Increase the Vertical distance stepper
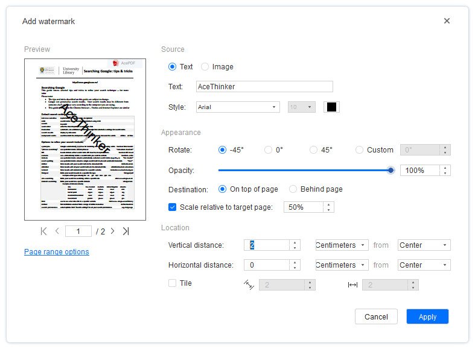475x349 pixels. pos(295,242)
